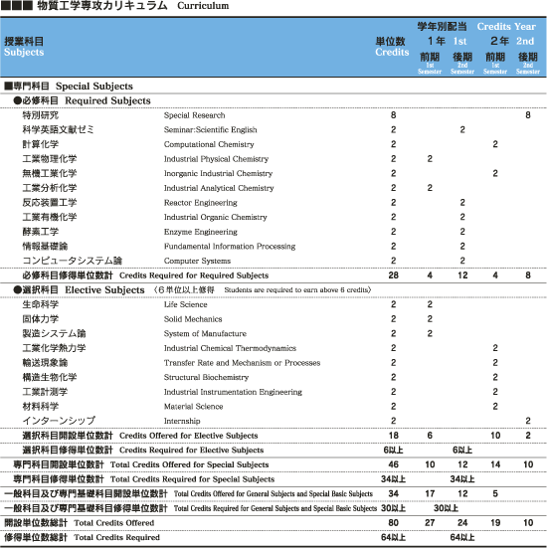Click the Life Science subject
Image resolution: width=547 pixels, height=548 pixels.
click(x=185, y=304)
